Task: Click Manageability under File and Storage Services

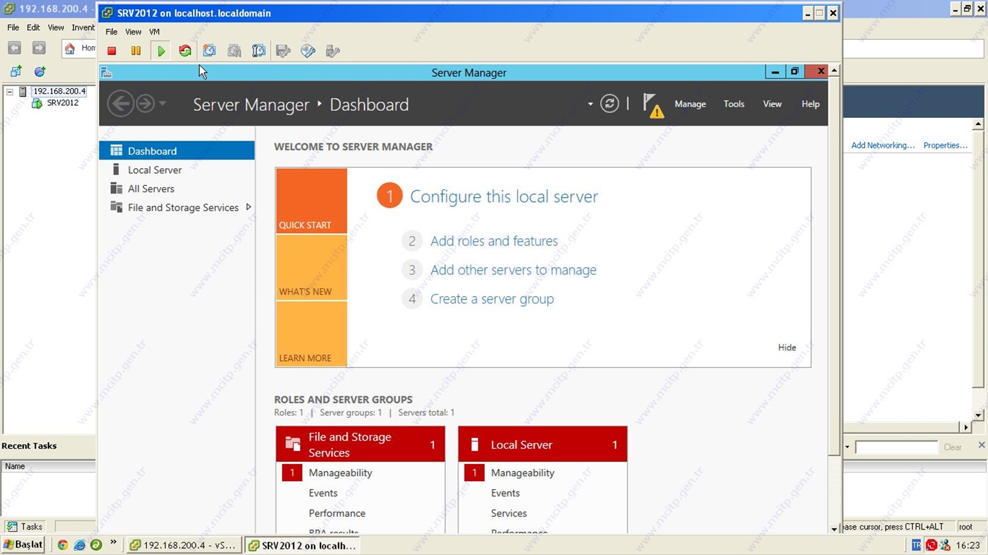Action: click(340, 472)
